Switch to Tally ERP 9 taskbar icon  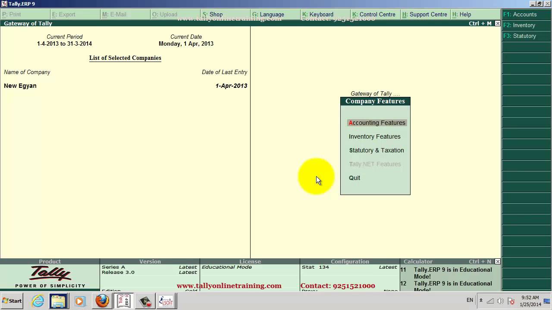(x=124, y=301)
